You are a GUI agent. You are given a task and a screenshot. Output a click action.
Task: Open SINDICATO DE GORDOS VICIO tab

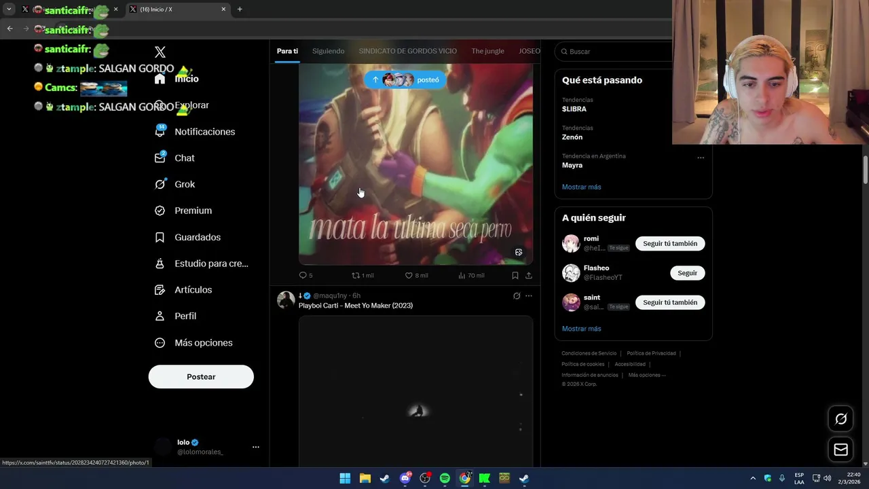click(407, 51)
